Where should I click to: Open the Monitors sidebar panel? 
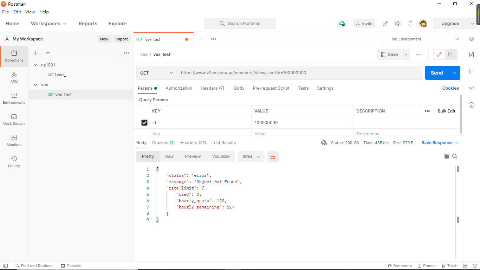[14, 141]
